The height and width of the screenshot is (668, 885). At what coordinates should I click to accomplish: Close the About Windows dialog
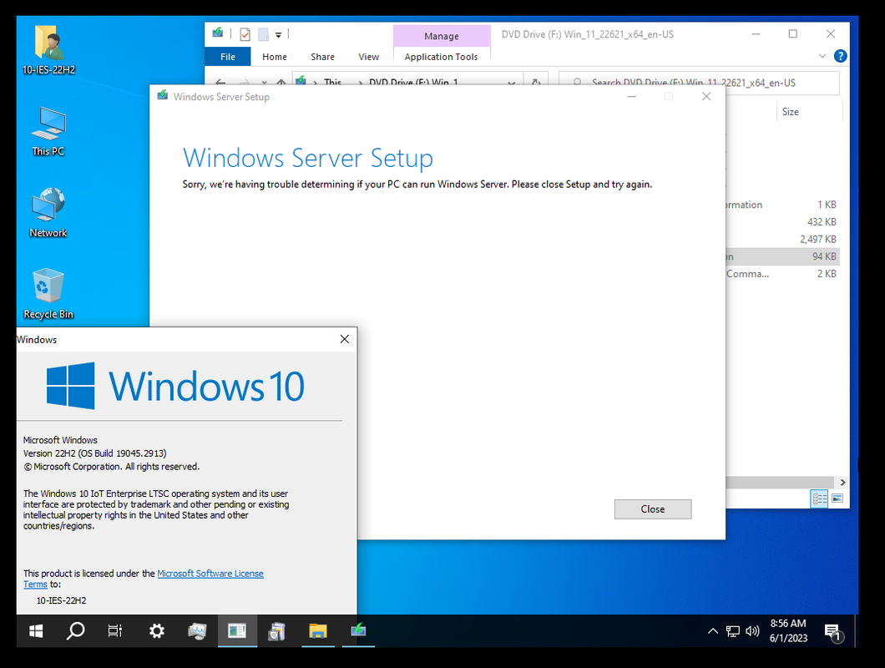(x=344, y=339)
